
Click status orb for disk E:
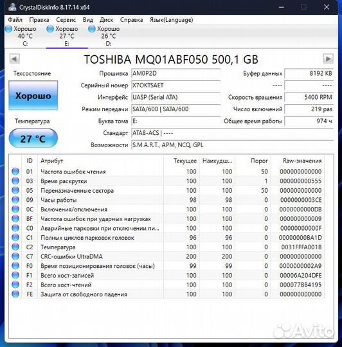pyautogui.click(x=50, y=29)
